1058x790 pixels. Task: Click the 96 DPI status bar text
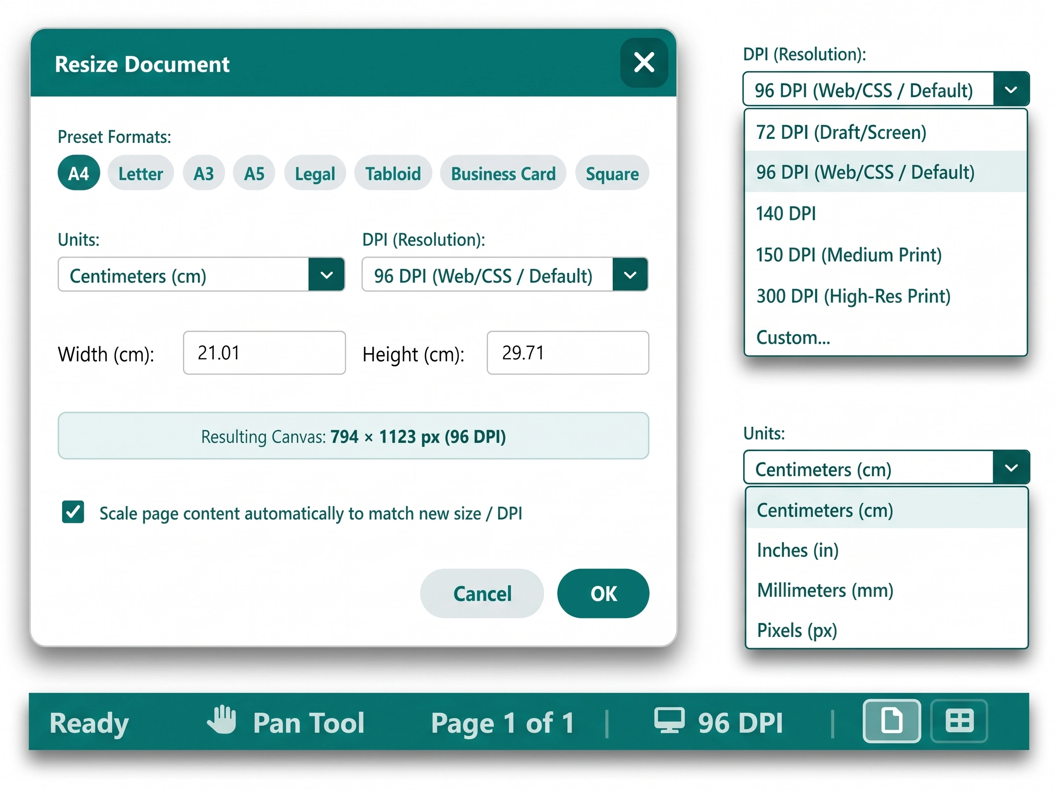(x=740, y=723)
